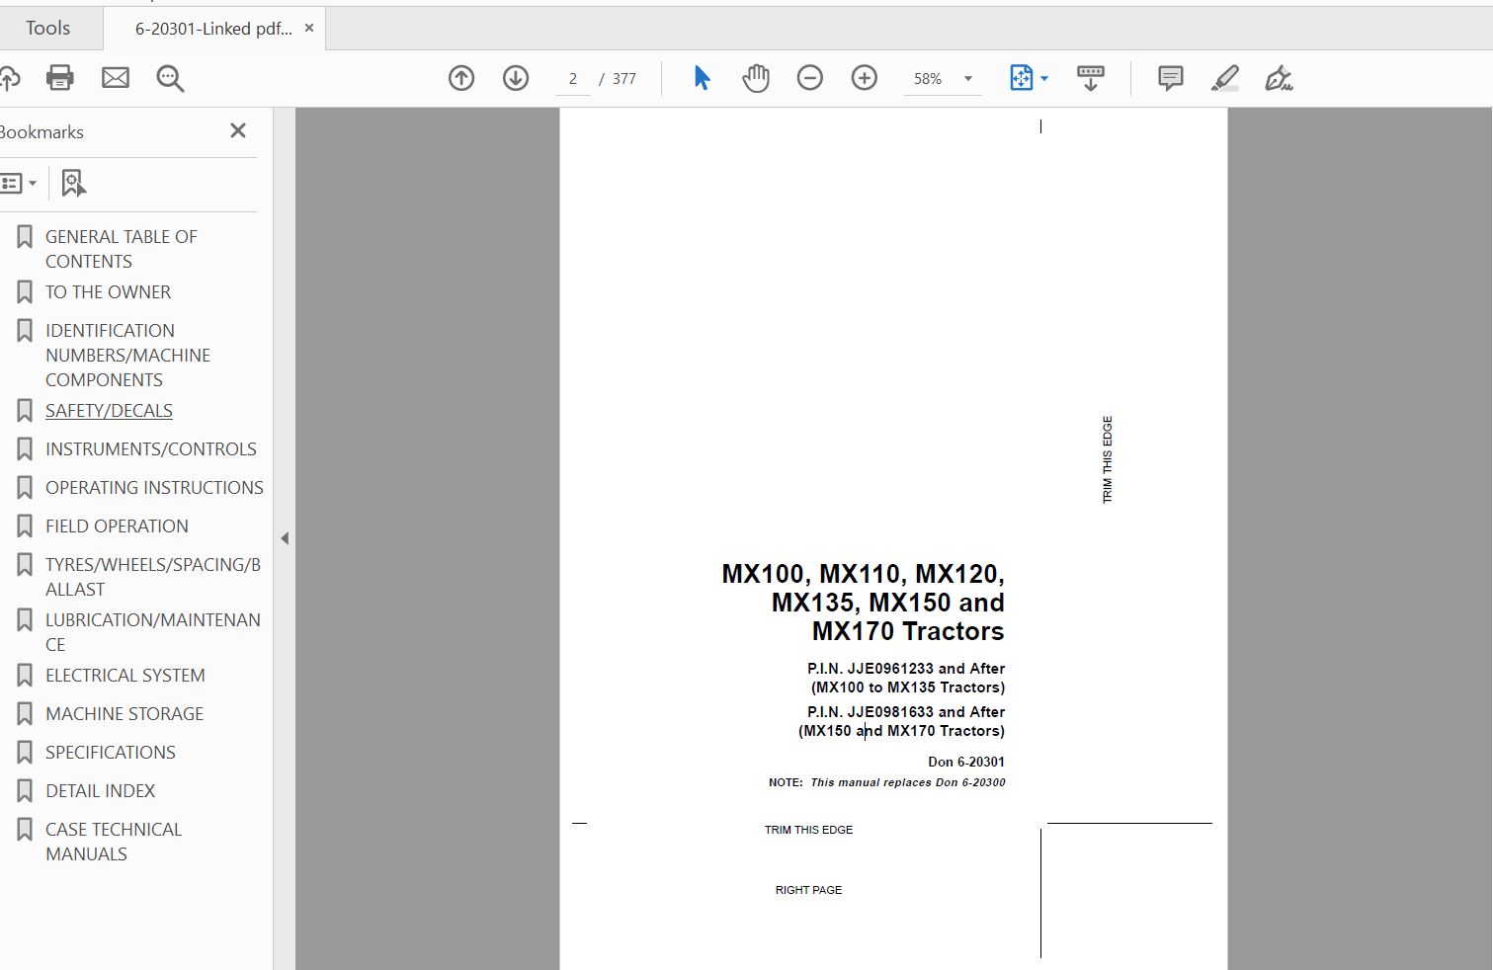Expand page display options dropdown arrow
The width and height of the screenshot is (1493, 970).
pos(1044,79)
